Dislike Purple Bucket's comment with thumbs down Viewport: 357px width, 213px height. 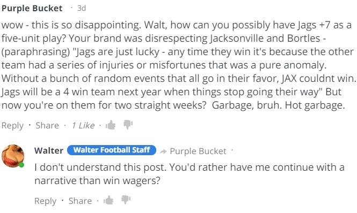tap(128, 125)
